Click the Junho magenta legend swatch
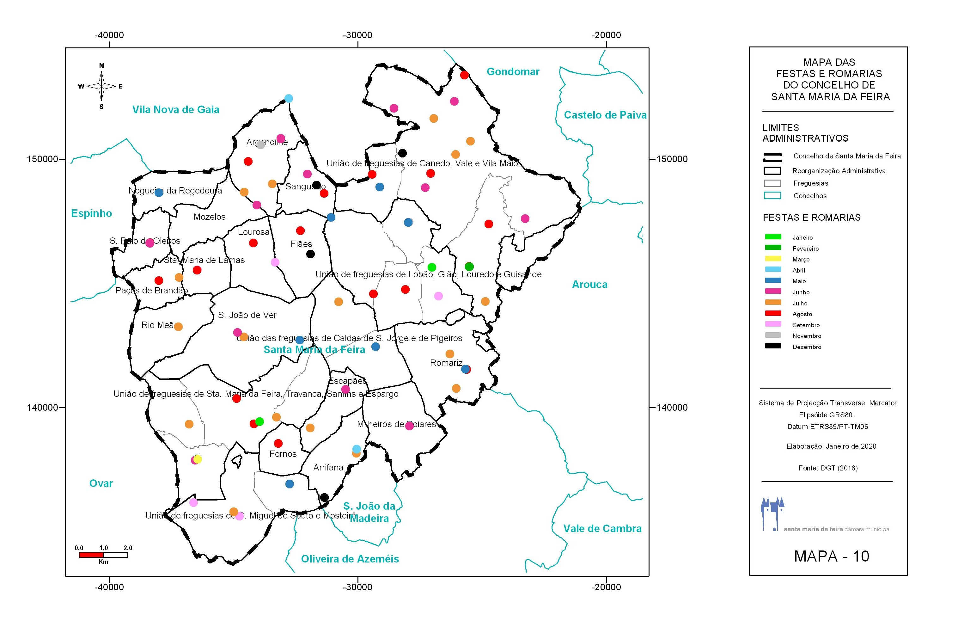958x639 pixels. pos(773,292)
